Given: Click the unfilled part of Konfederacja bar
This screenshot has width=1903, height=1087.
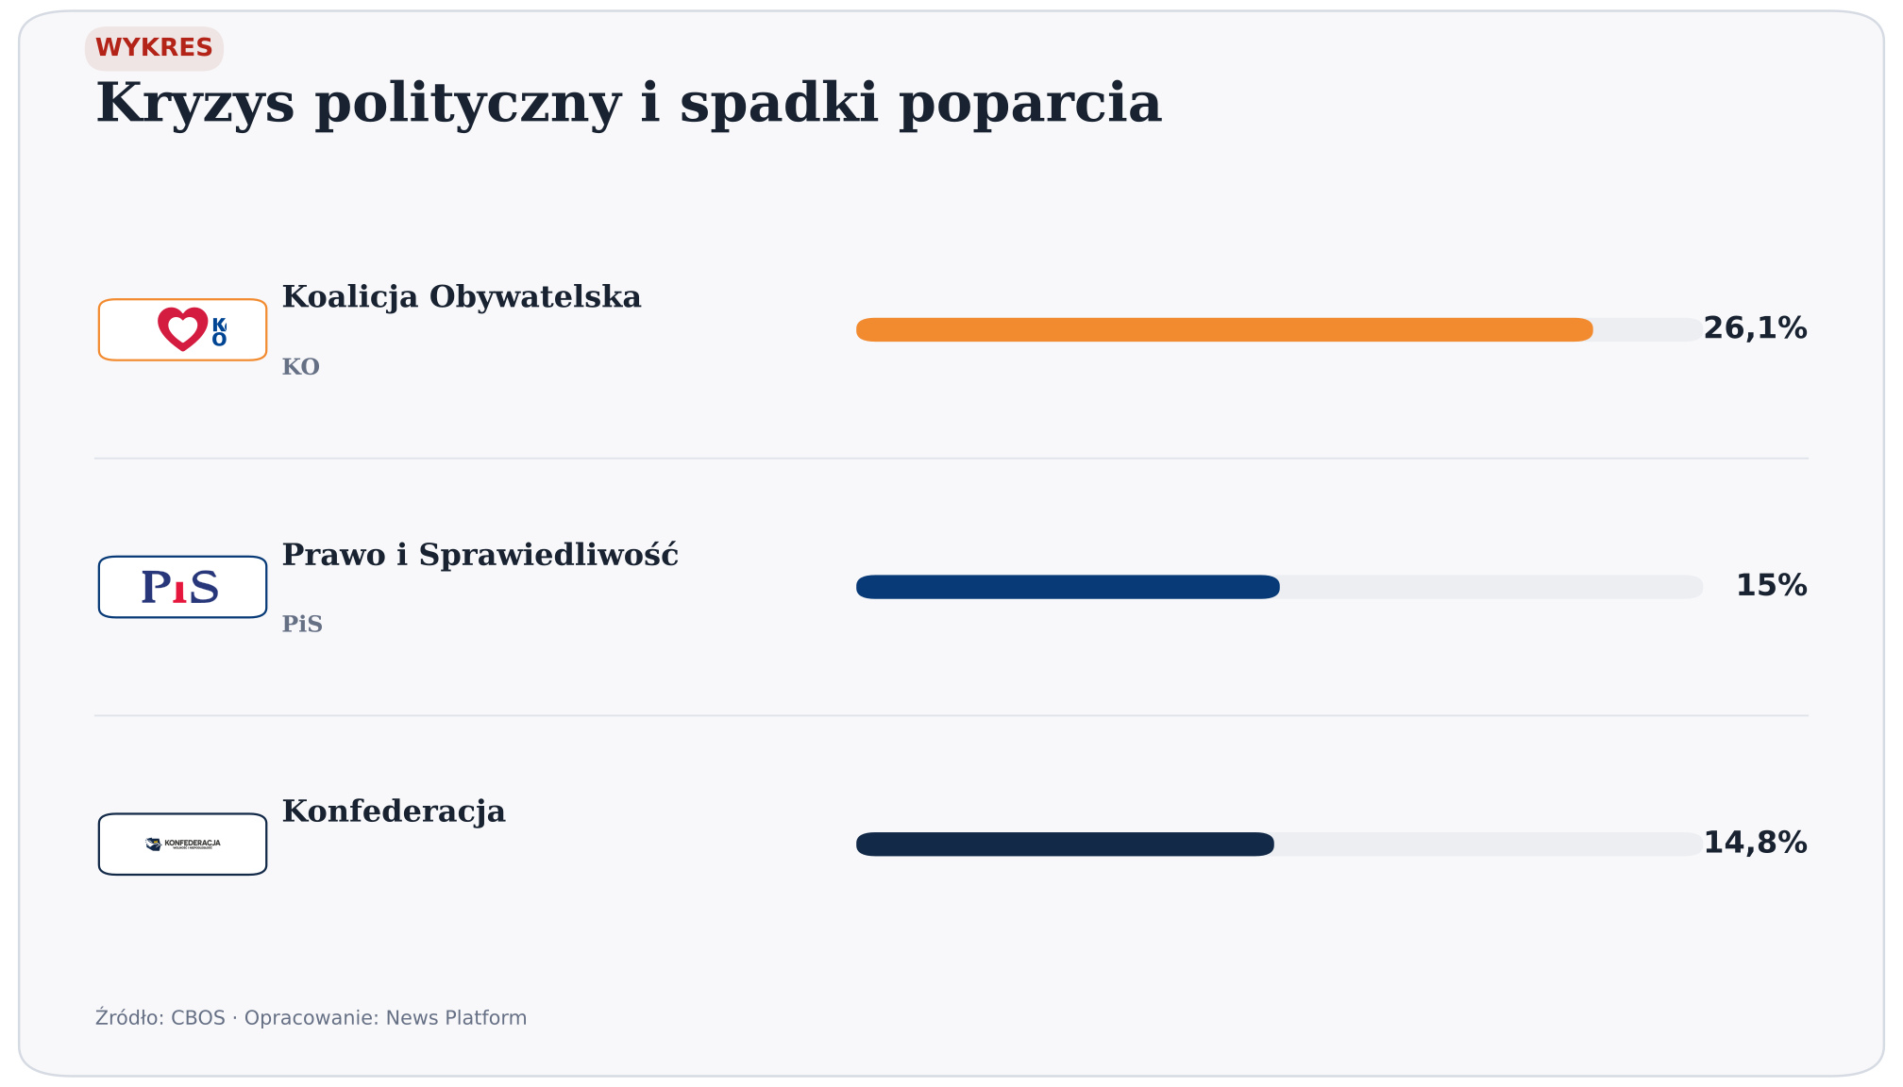Looking at the screenshot, I should click(1489, 844).
